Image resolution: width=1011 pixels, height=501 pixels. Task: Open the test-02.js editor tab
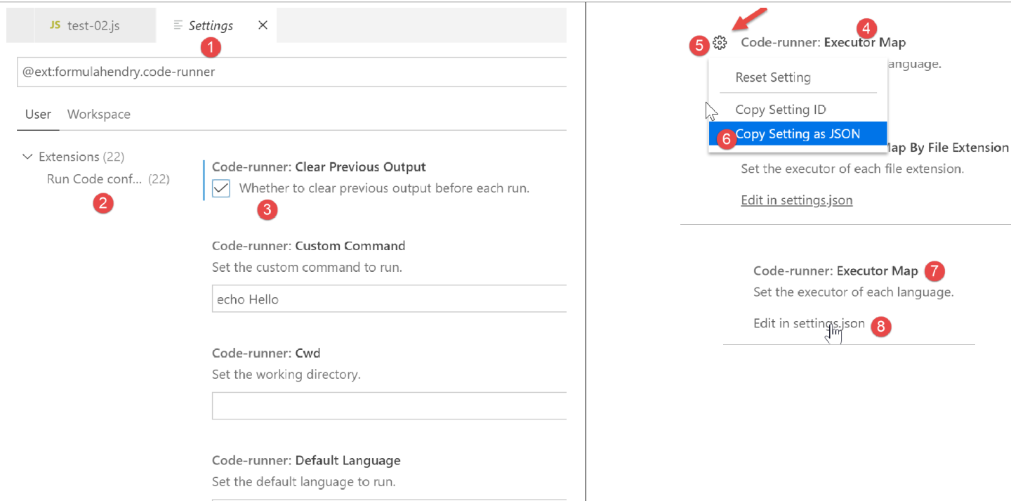pyautogui.click(x=93, y=25)
